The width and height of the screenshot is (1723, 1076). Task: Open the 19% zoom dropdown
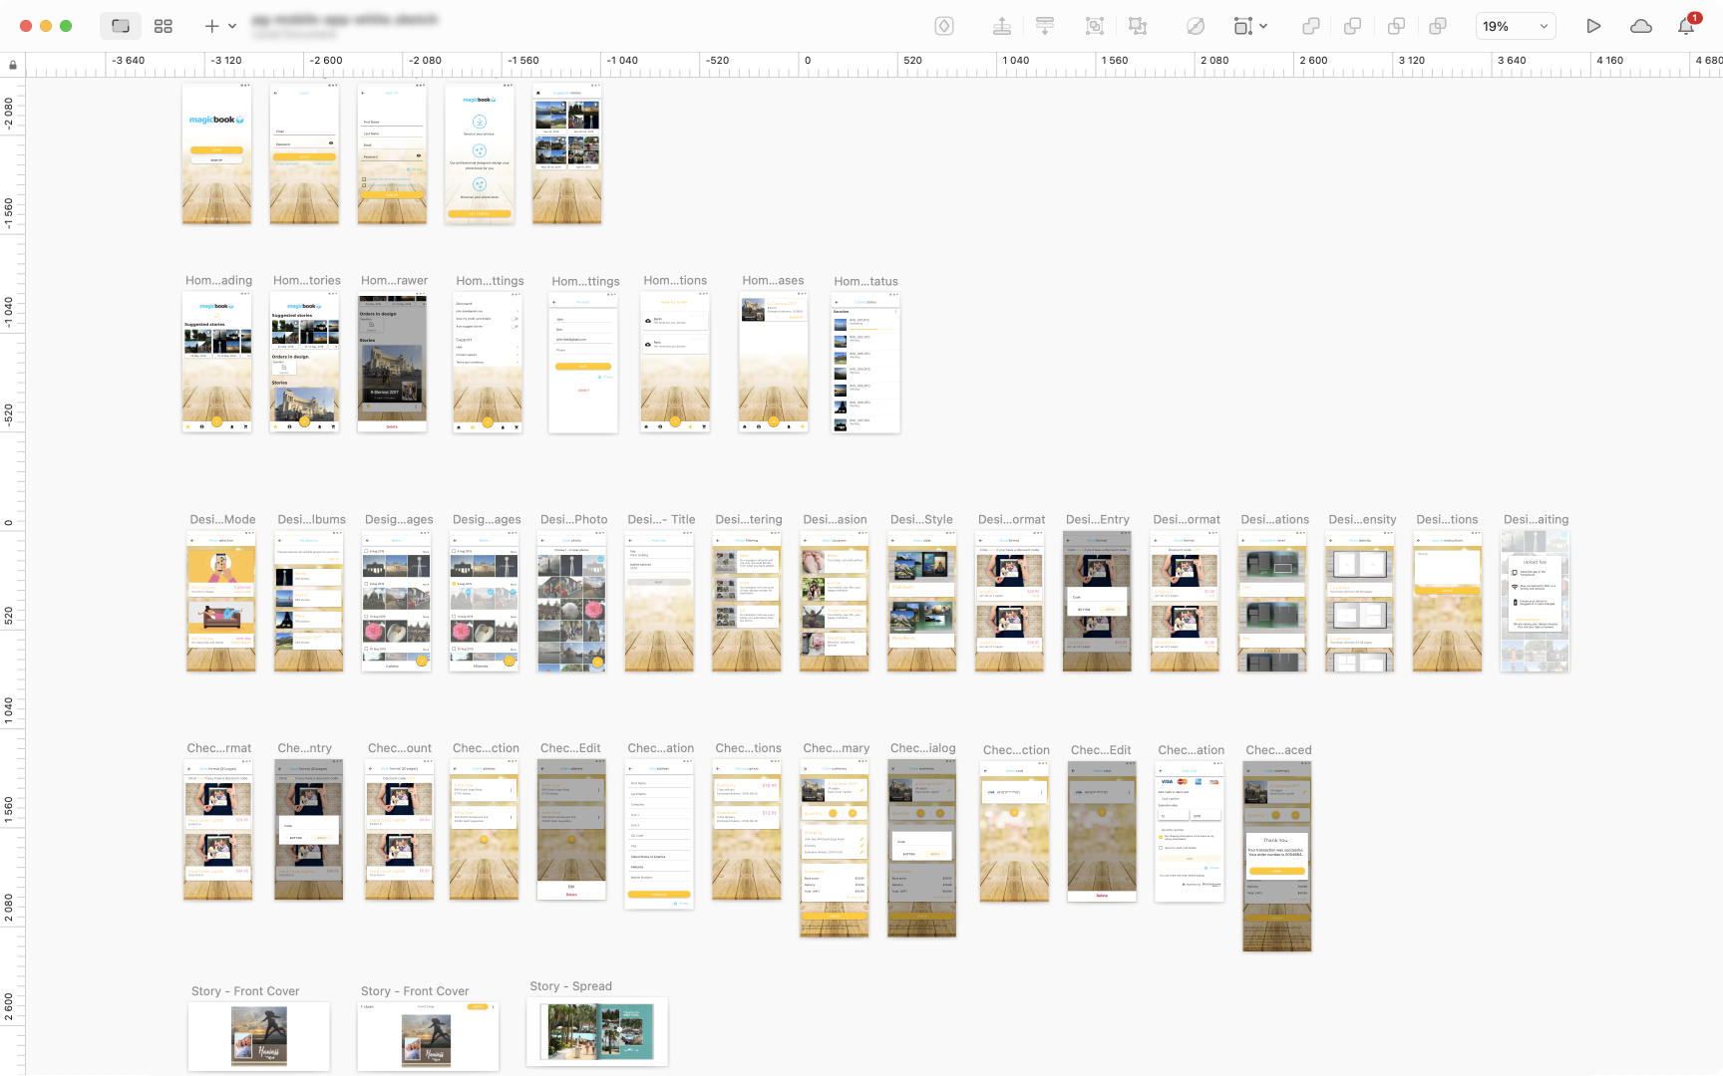pyautogui.click(x=1516, y=27)
